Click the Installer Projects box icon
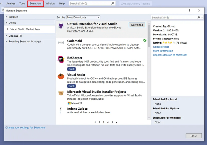The height and width of the screenshot is (145, 207). (x=61, y=93)
